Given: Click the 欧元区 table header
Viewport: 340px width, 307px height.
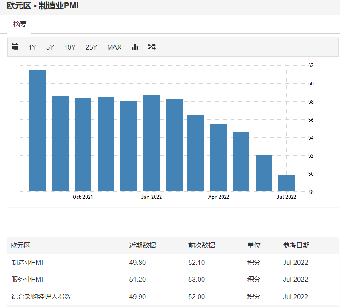Looking at the screenshot, I should tap(20, 245).
